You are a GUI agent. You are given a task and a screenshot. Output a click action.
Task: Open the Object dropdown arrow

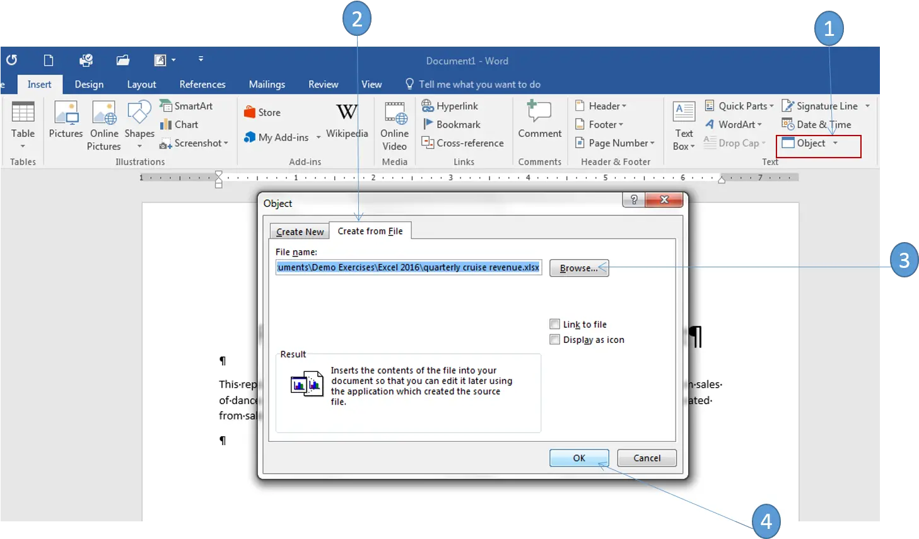[x=835, y=143]
